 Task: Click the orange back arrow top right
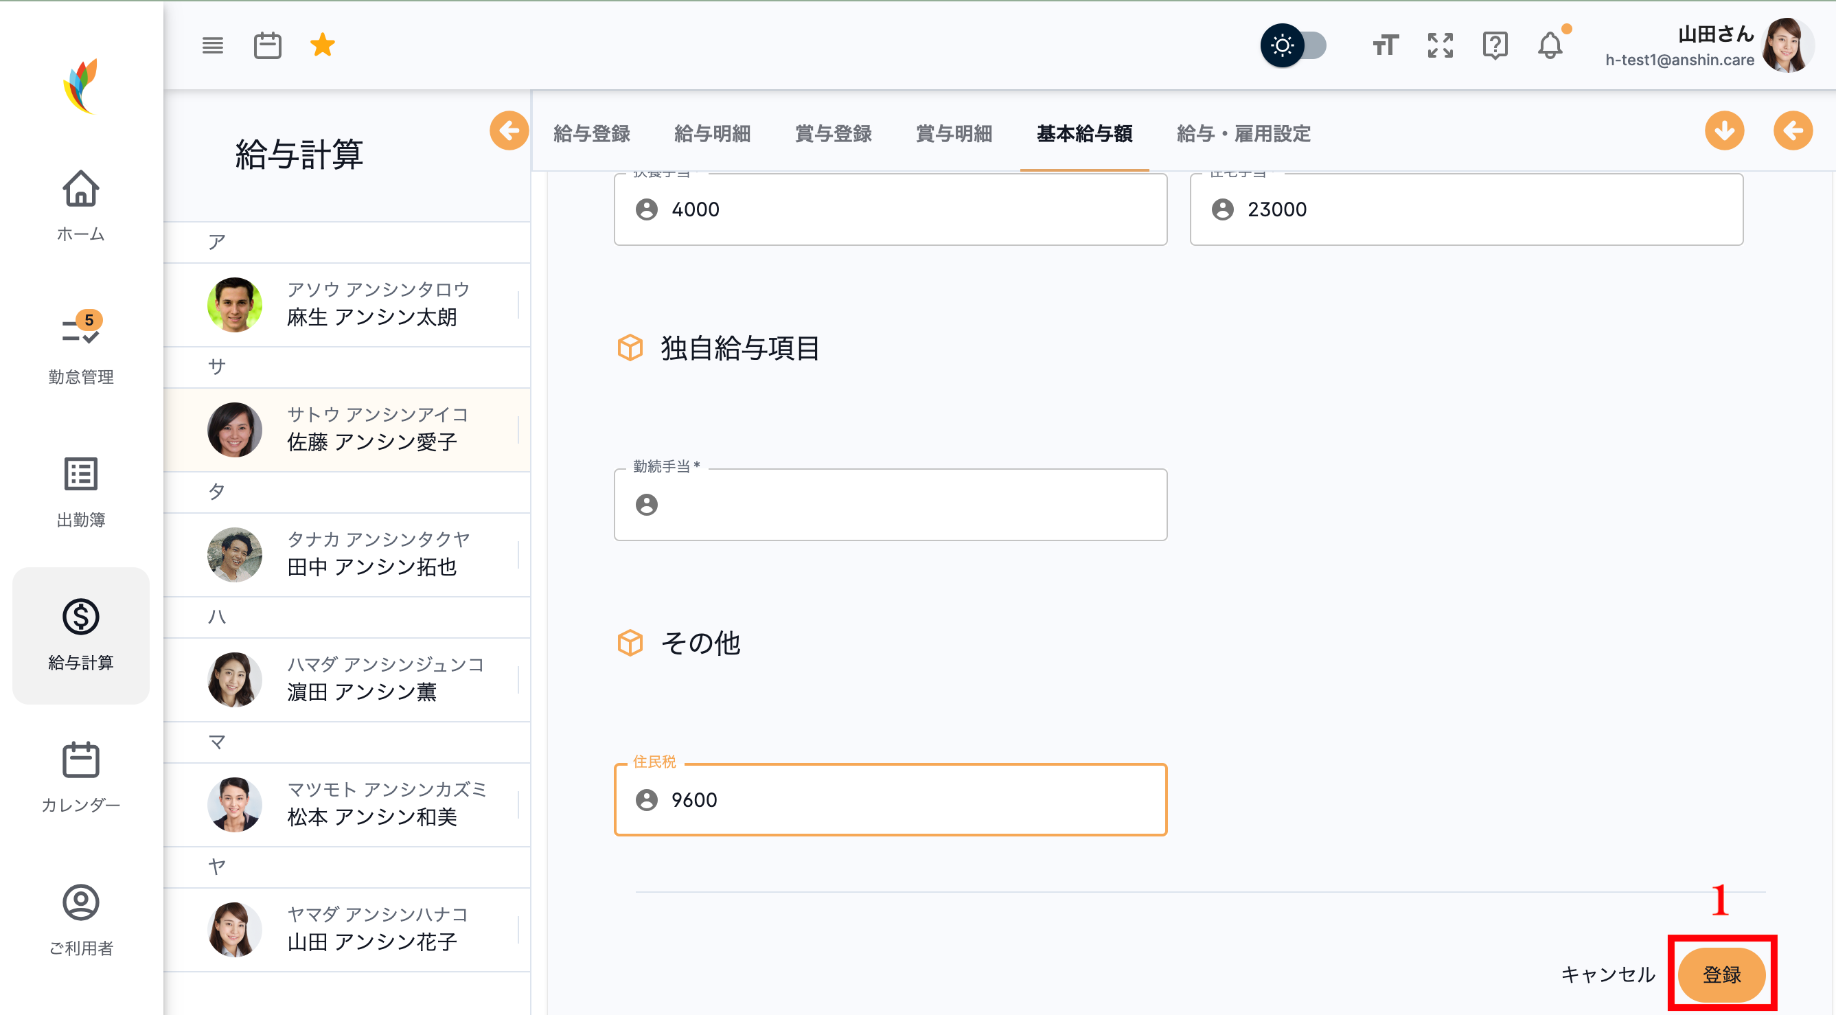1793,130
